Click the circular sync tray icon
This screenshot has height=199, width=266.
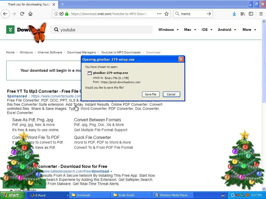(x=232, y=195)
